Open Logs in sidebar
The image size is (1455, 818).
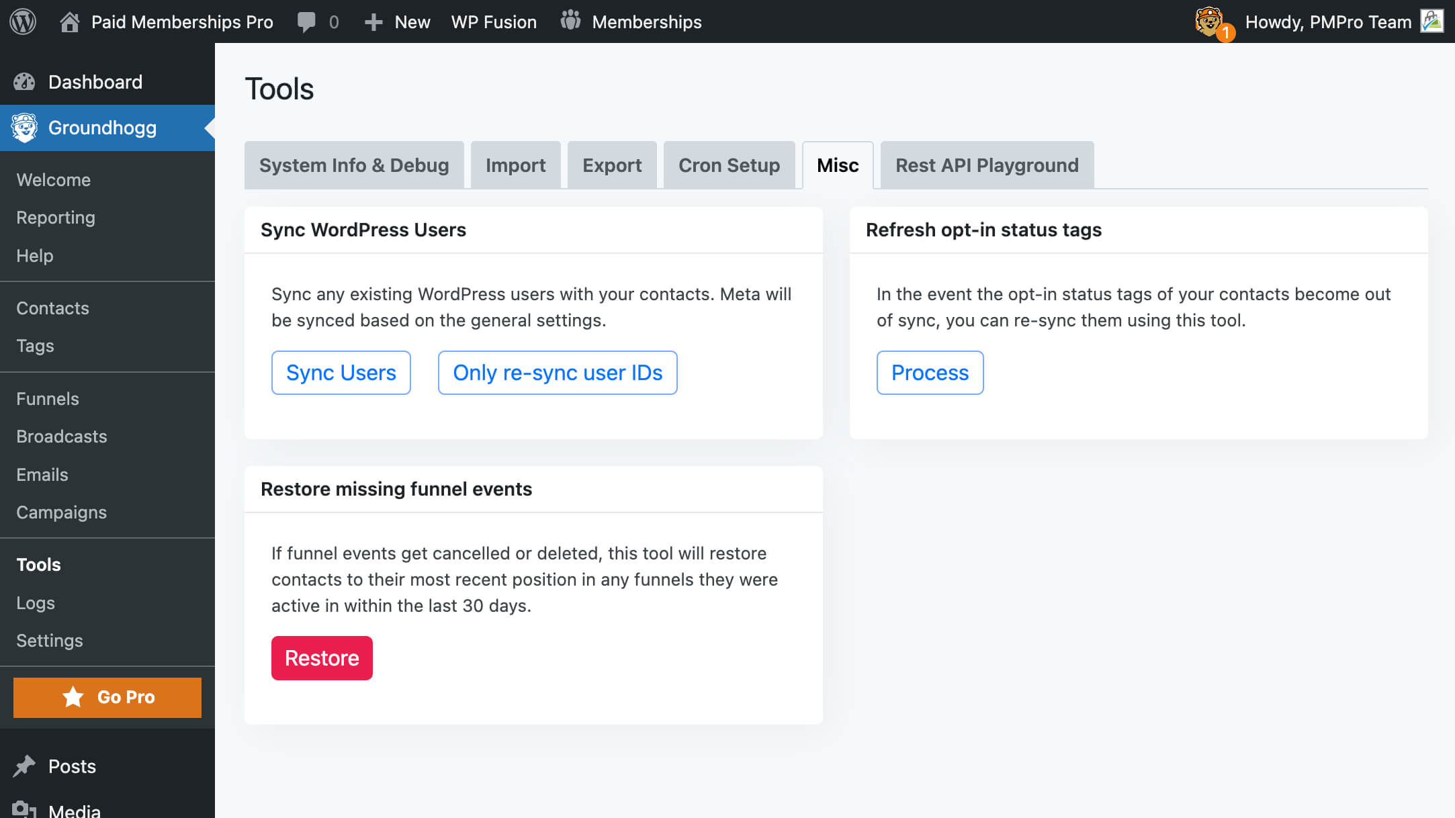tap(35, 602)
